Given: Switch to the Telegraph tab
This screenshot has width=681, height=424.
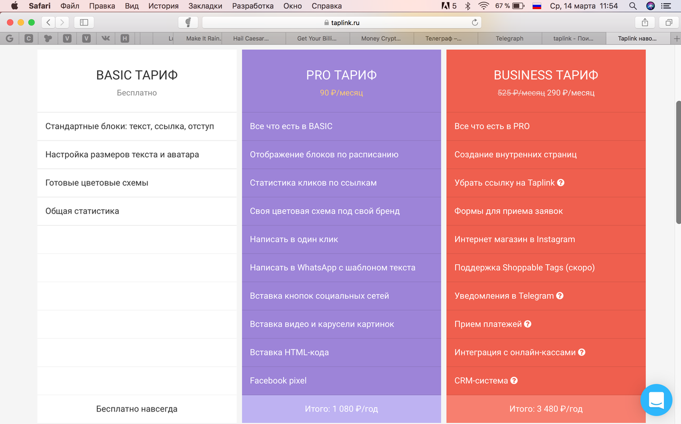Looking at the screenshot, I should [x=509, y=39].
